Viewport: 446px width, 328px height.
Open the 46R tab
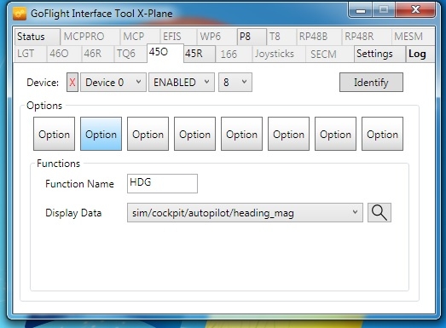click(x=97, y=54)
